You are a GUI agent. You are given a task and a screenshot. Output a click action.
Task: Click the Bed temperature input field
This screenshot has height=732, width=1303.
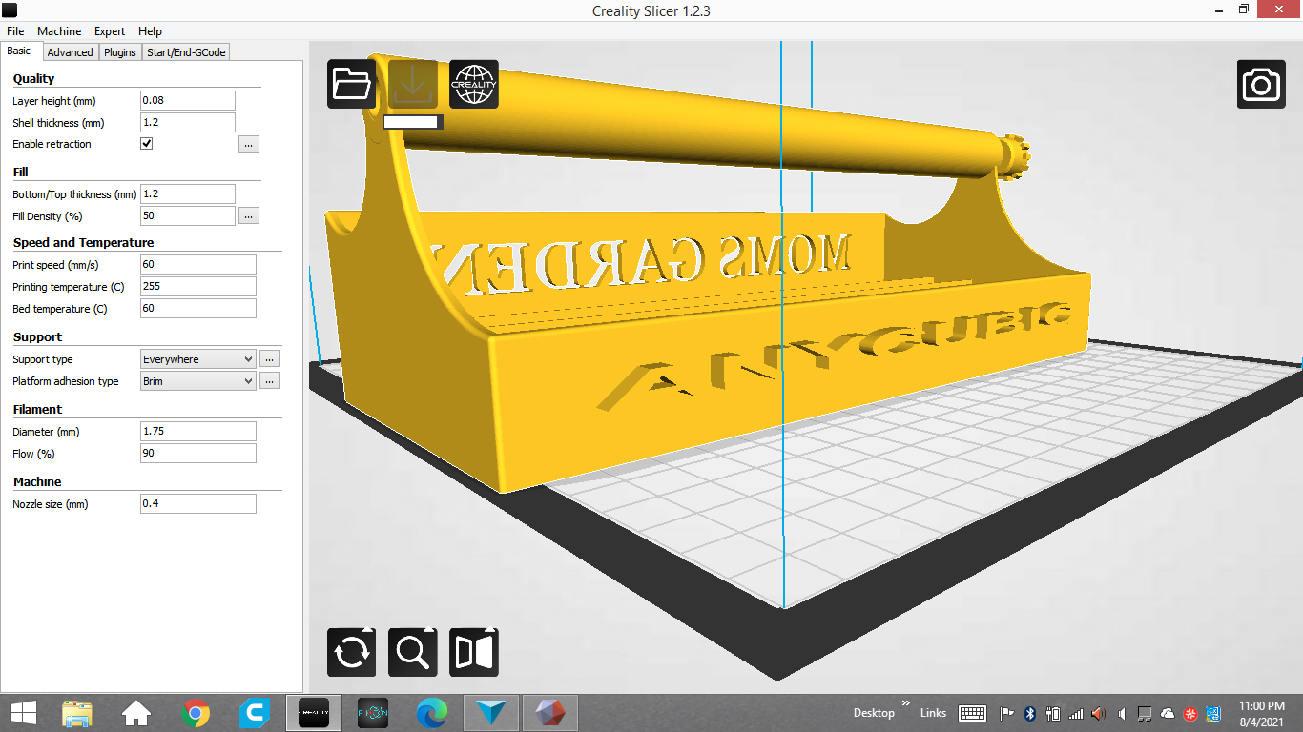(198, 309)
